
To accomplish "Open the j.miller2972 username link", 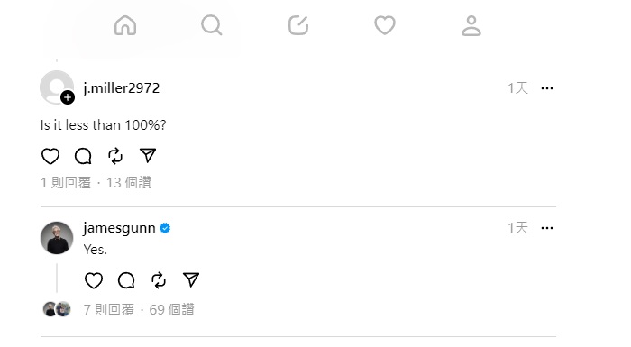I will pos(122,88).
